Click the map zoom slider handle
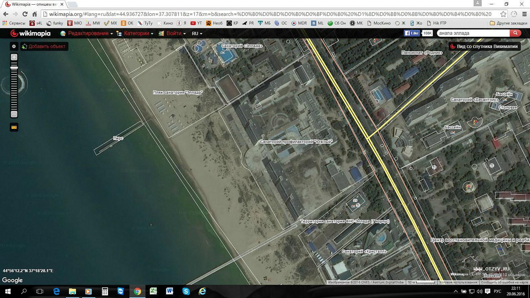 pos(14,68)
